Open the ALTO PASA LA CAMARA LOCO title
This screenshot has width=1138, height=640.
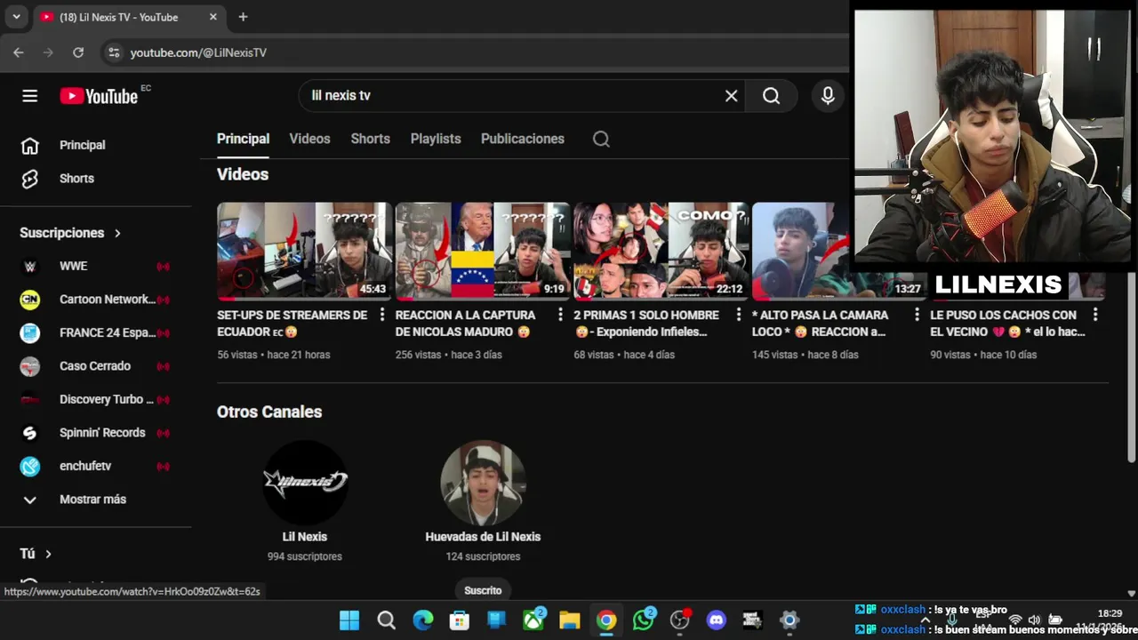(x=820, y=324)
